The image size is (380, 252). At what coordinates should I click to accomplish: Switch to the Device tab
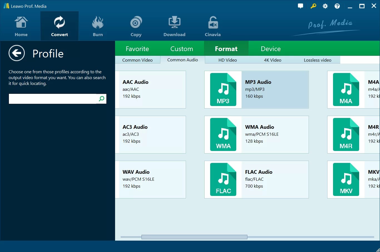270,49
